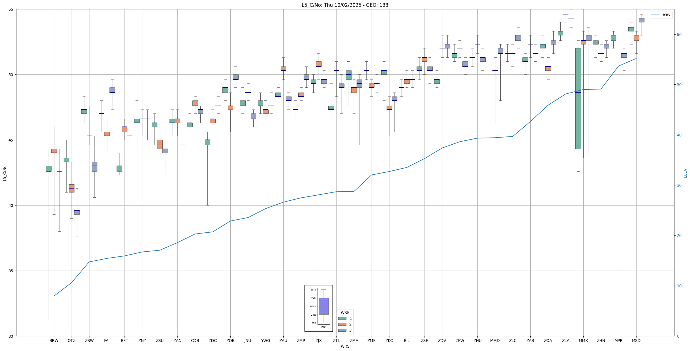The height and width of the screenshot is (351, 690).
Task: Click the 55 tick on left axis
Action: [11, 9]
